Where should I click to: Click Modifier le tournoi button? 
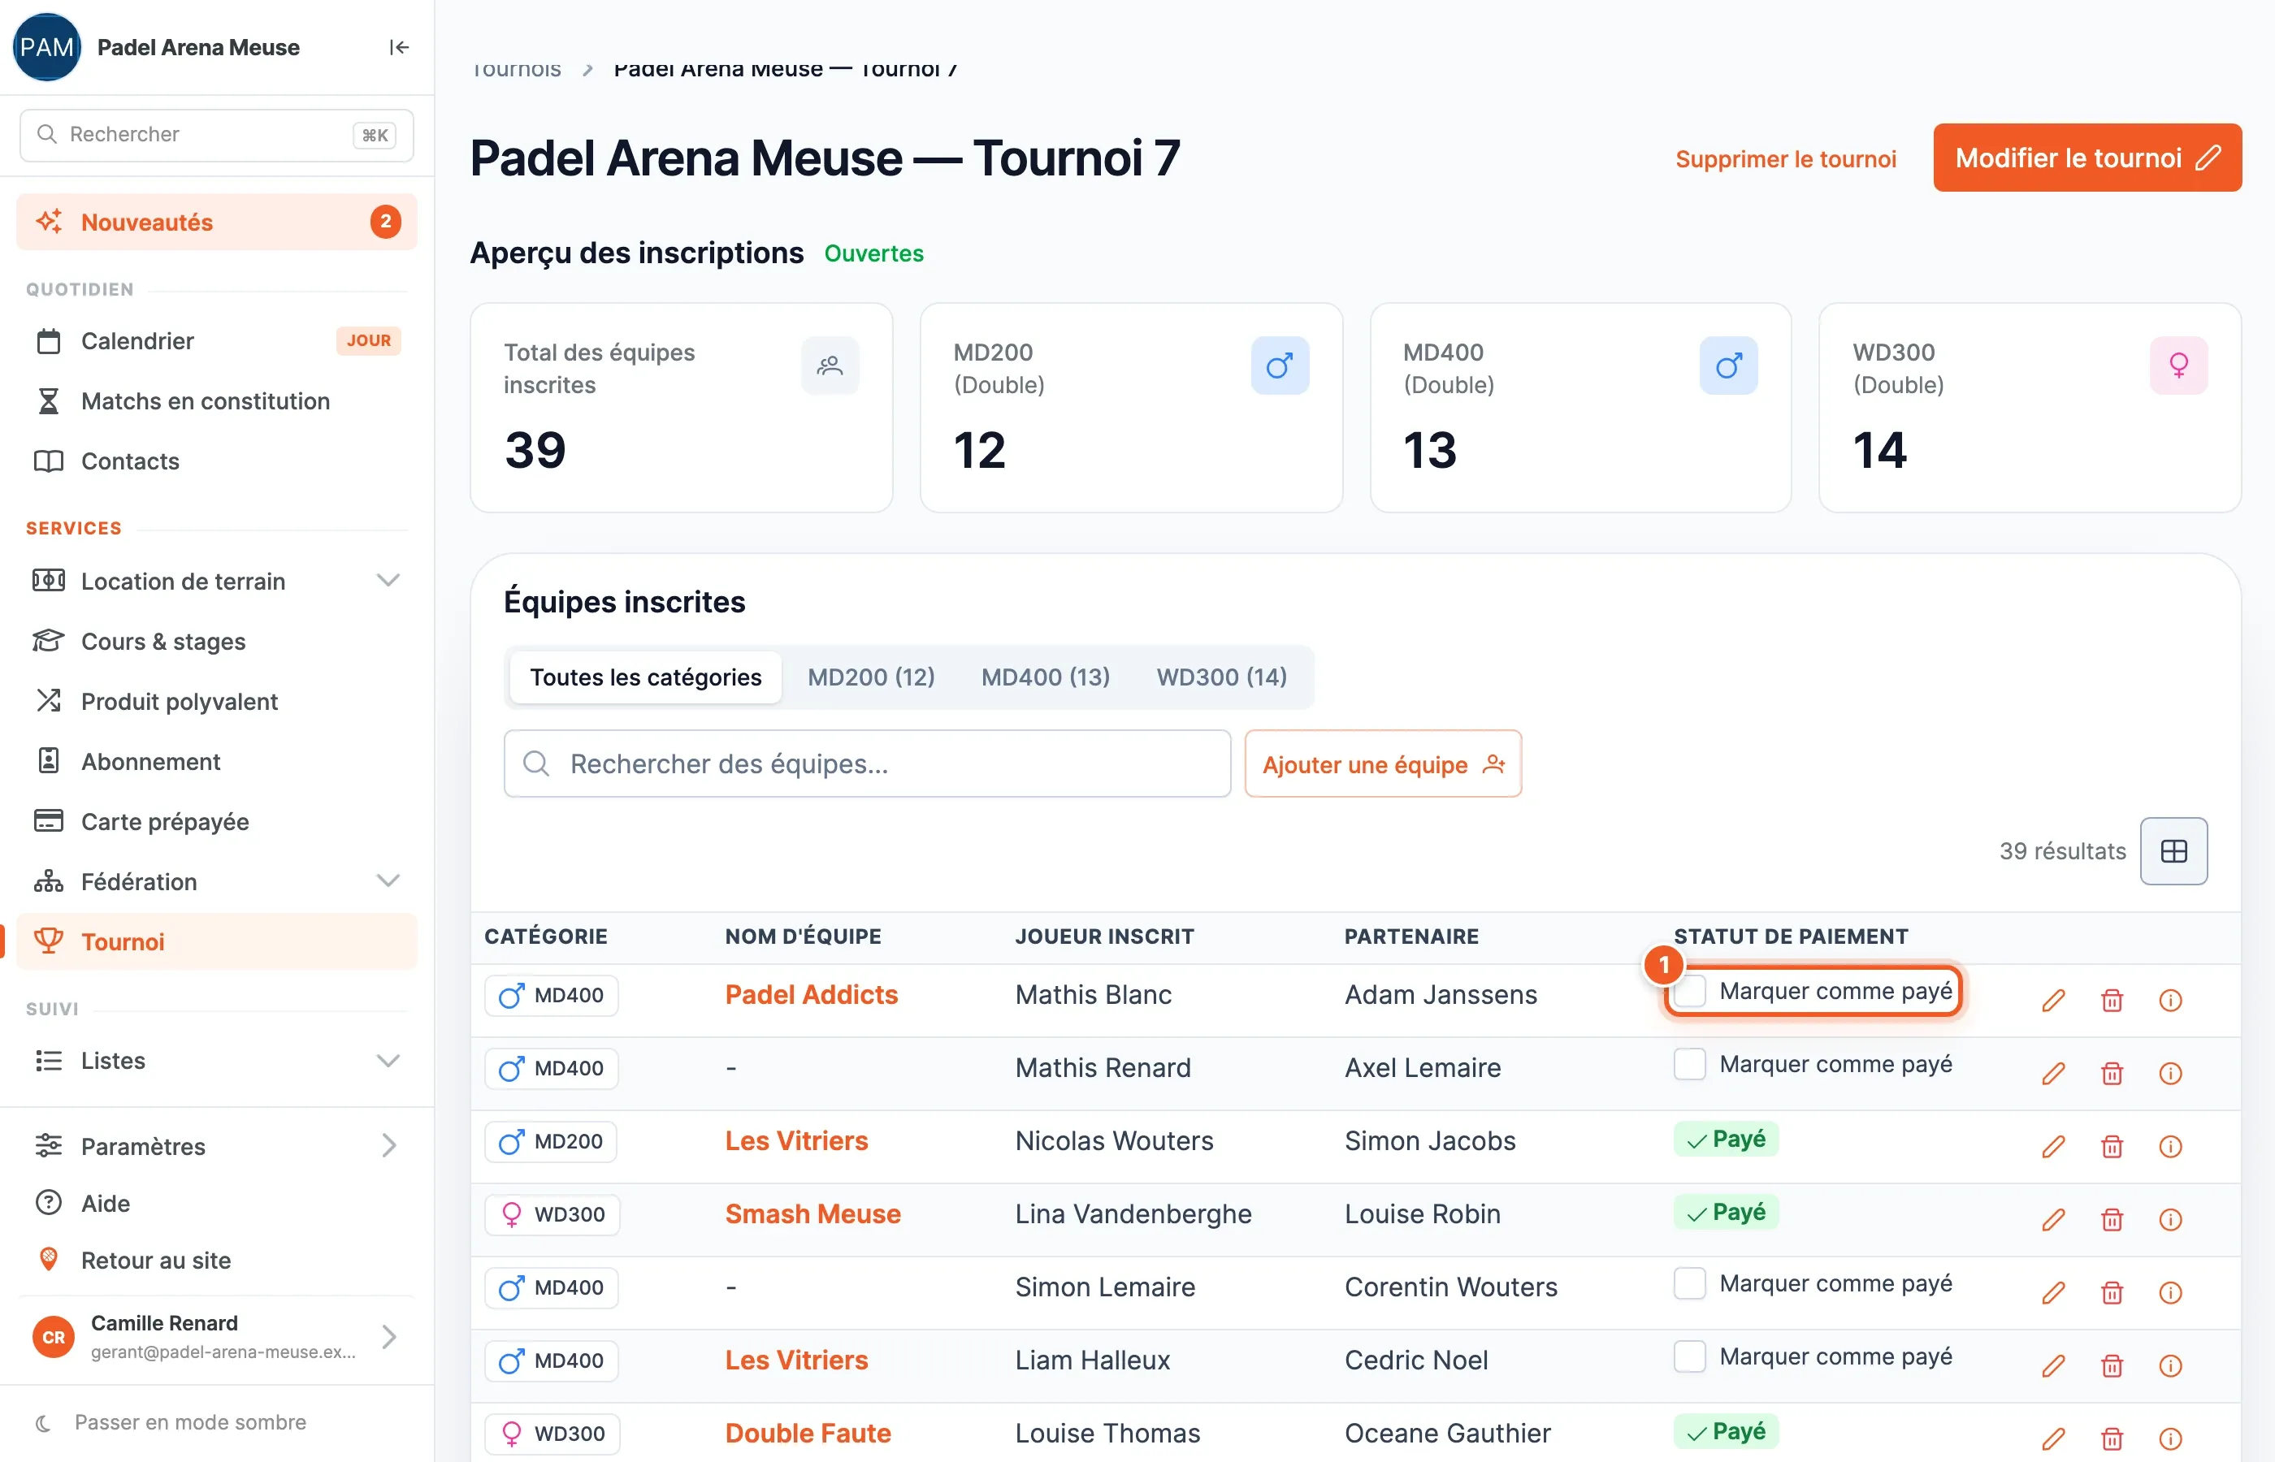2087,158
